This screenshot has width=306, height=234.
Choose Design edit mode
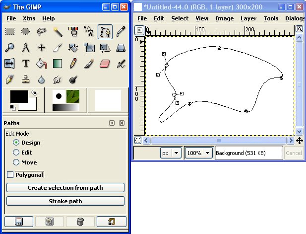16,143
